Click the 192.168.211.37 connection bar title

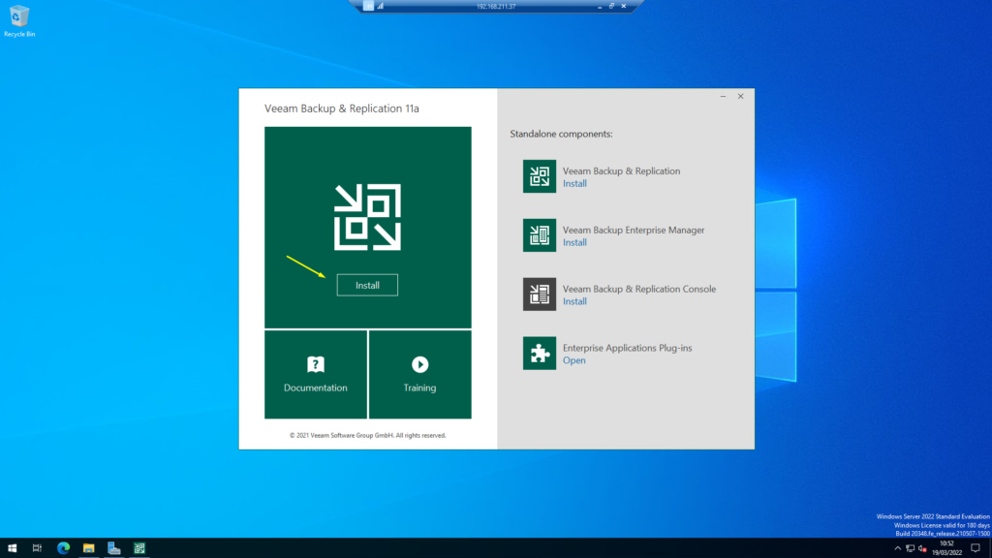[496, 7]
